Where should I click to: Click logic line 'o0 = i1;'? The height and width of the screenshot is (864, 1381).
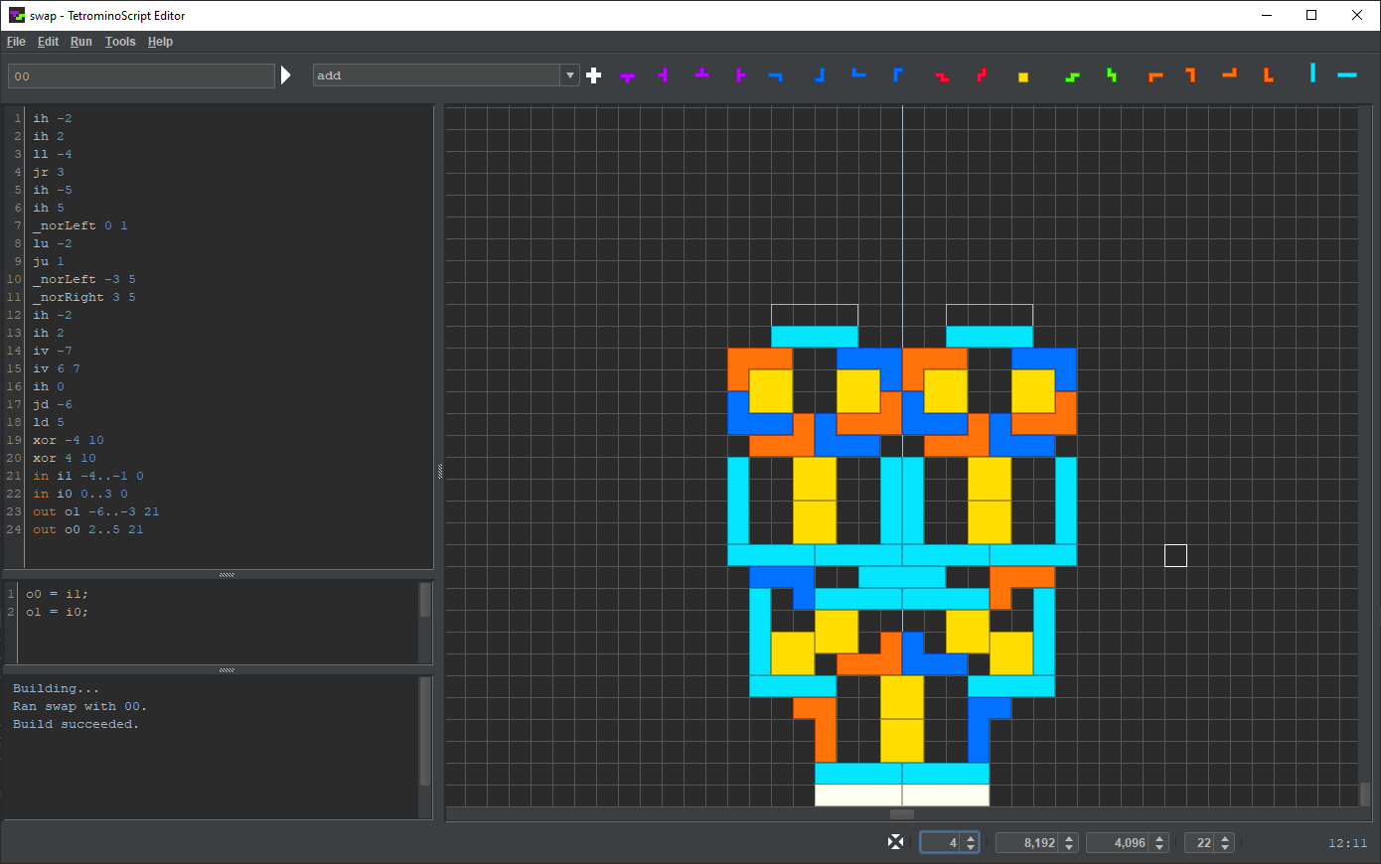pyautogui.click(x=57, y=594)
